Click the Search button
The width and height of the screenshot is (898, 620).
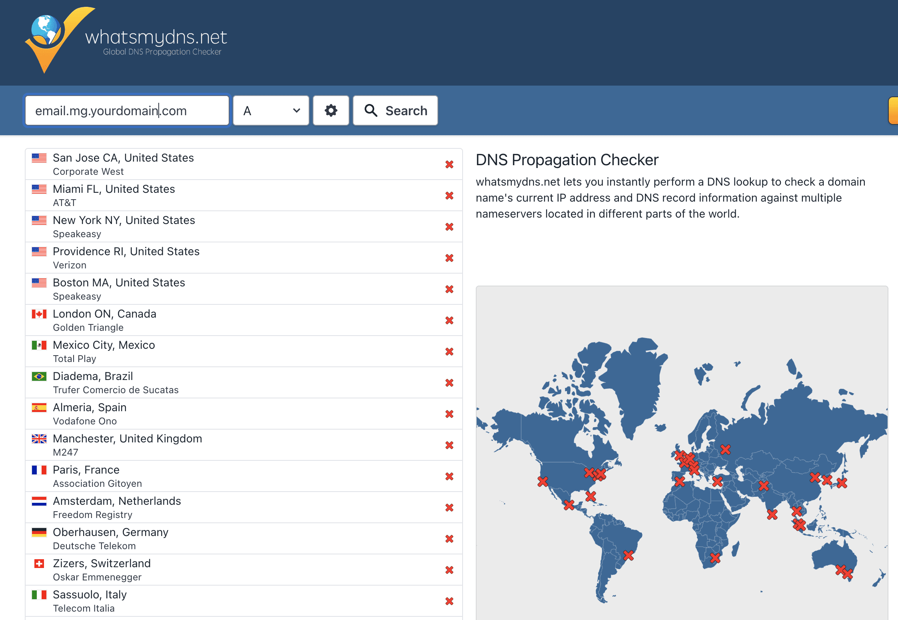pos(395,110)
